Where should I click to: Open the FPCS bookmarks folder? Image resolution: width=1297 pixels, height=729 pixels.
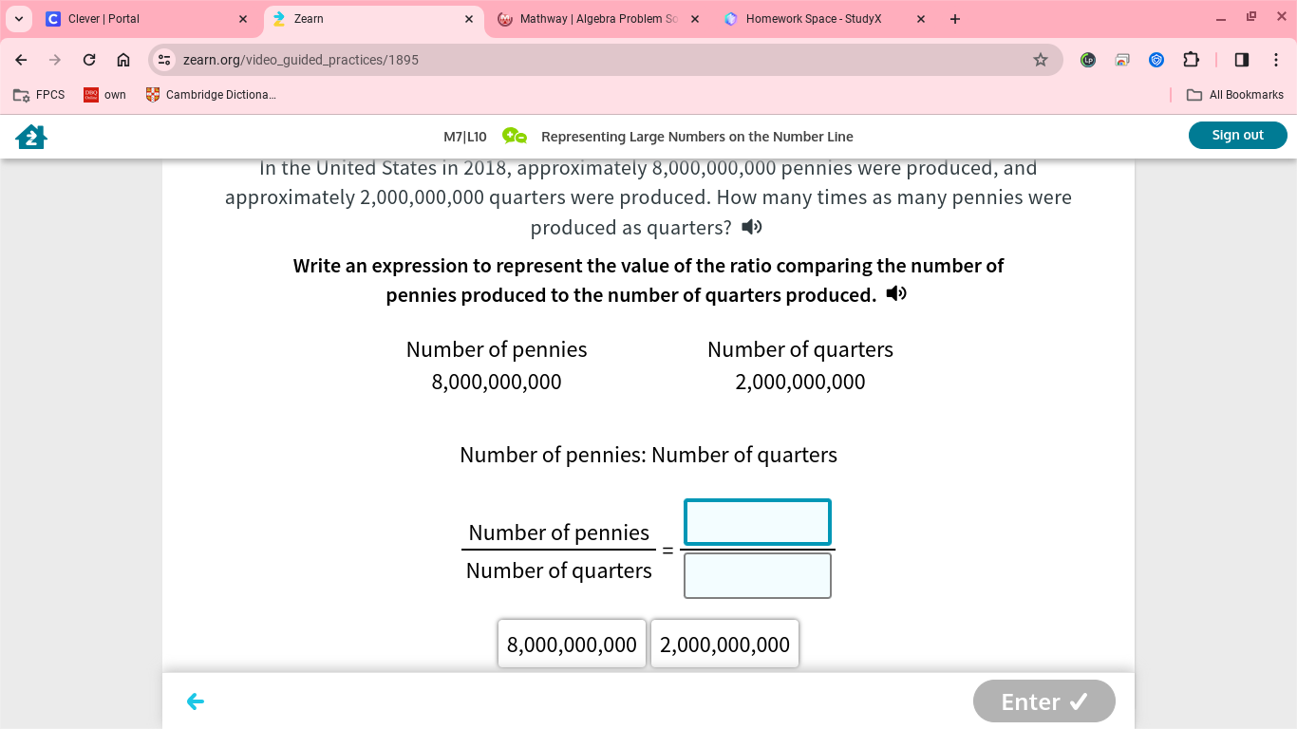point(39,95)
